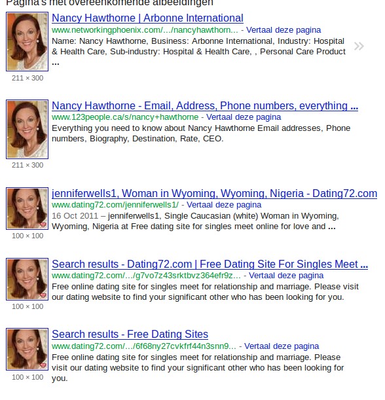Click the jenniferwells1 profile thumbnail
Viewport: 385px width, 400px height.
click(x=27, y=208)
